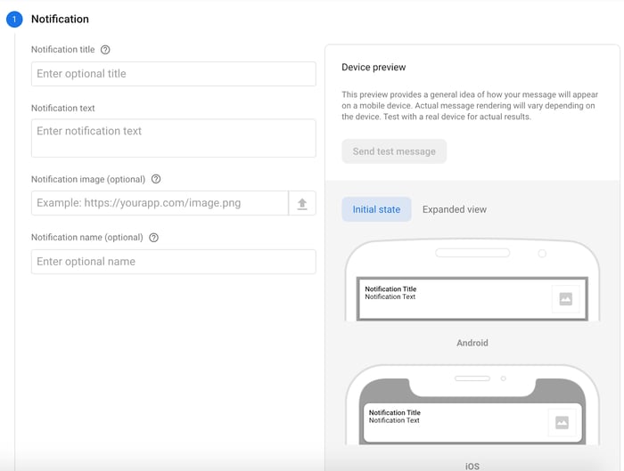The image size is (624, 471).
Task: Click the blue step 1 circle
Action: pos(14,20)
